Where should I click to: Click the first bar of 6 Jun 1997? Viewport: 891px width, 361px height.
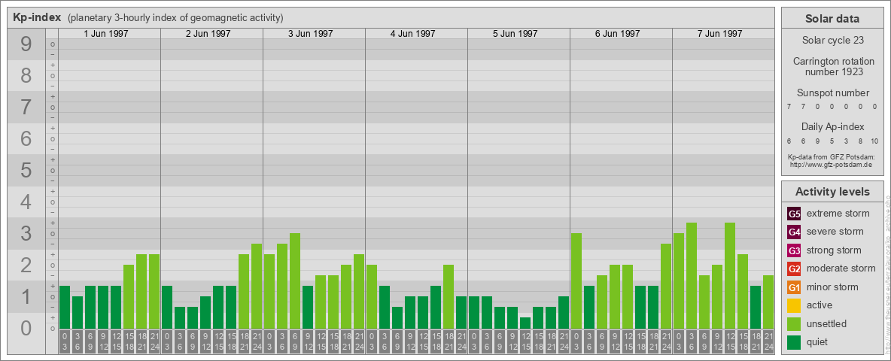point(576,281)
